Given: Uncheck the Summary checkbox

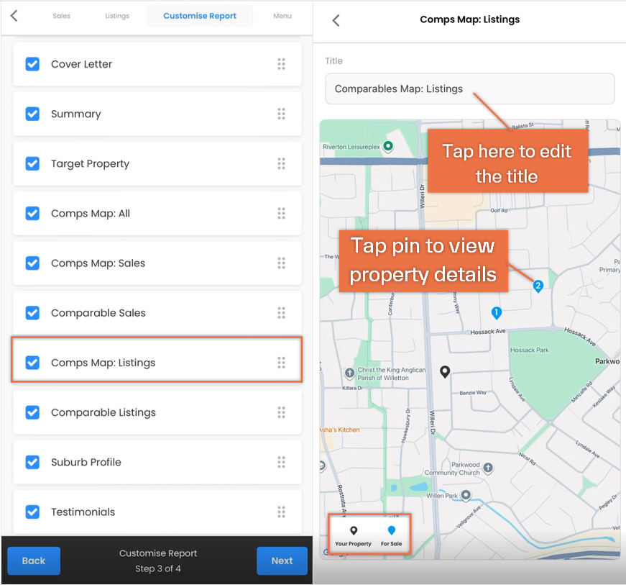Looking at the screenshot, I should [x=32, y=114].
